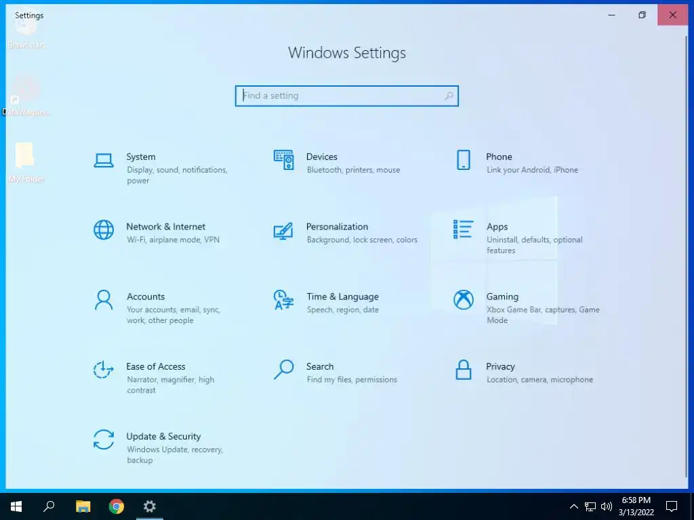Open the volume speaker tray icon
The width and height of the screenshot is (694, 520).
coord(607,506)
